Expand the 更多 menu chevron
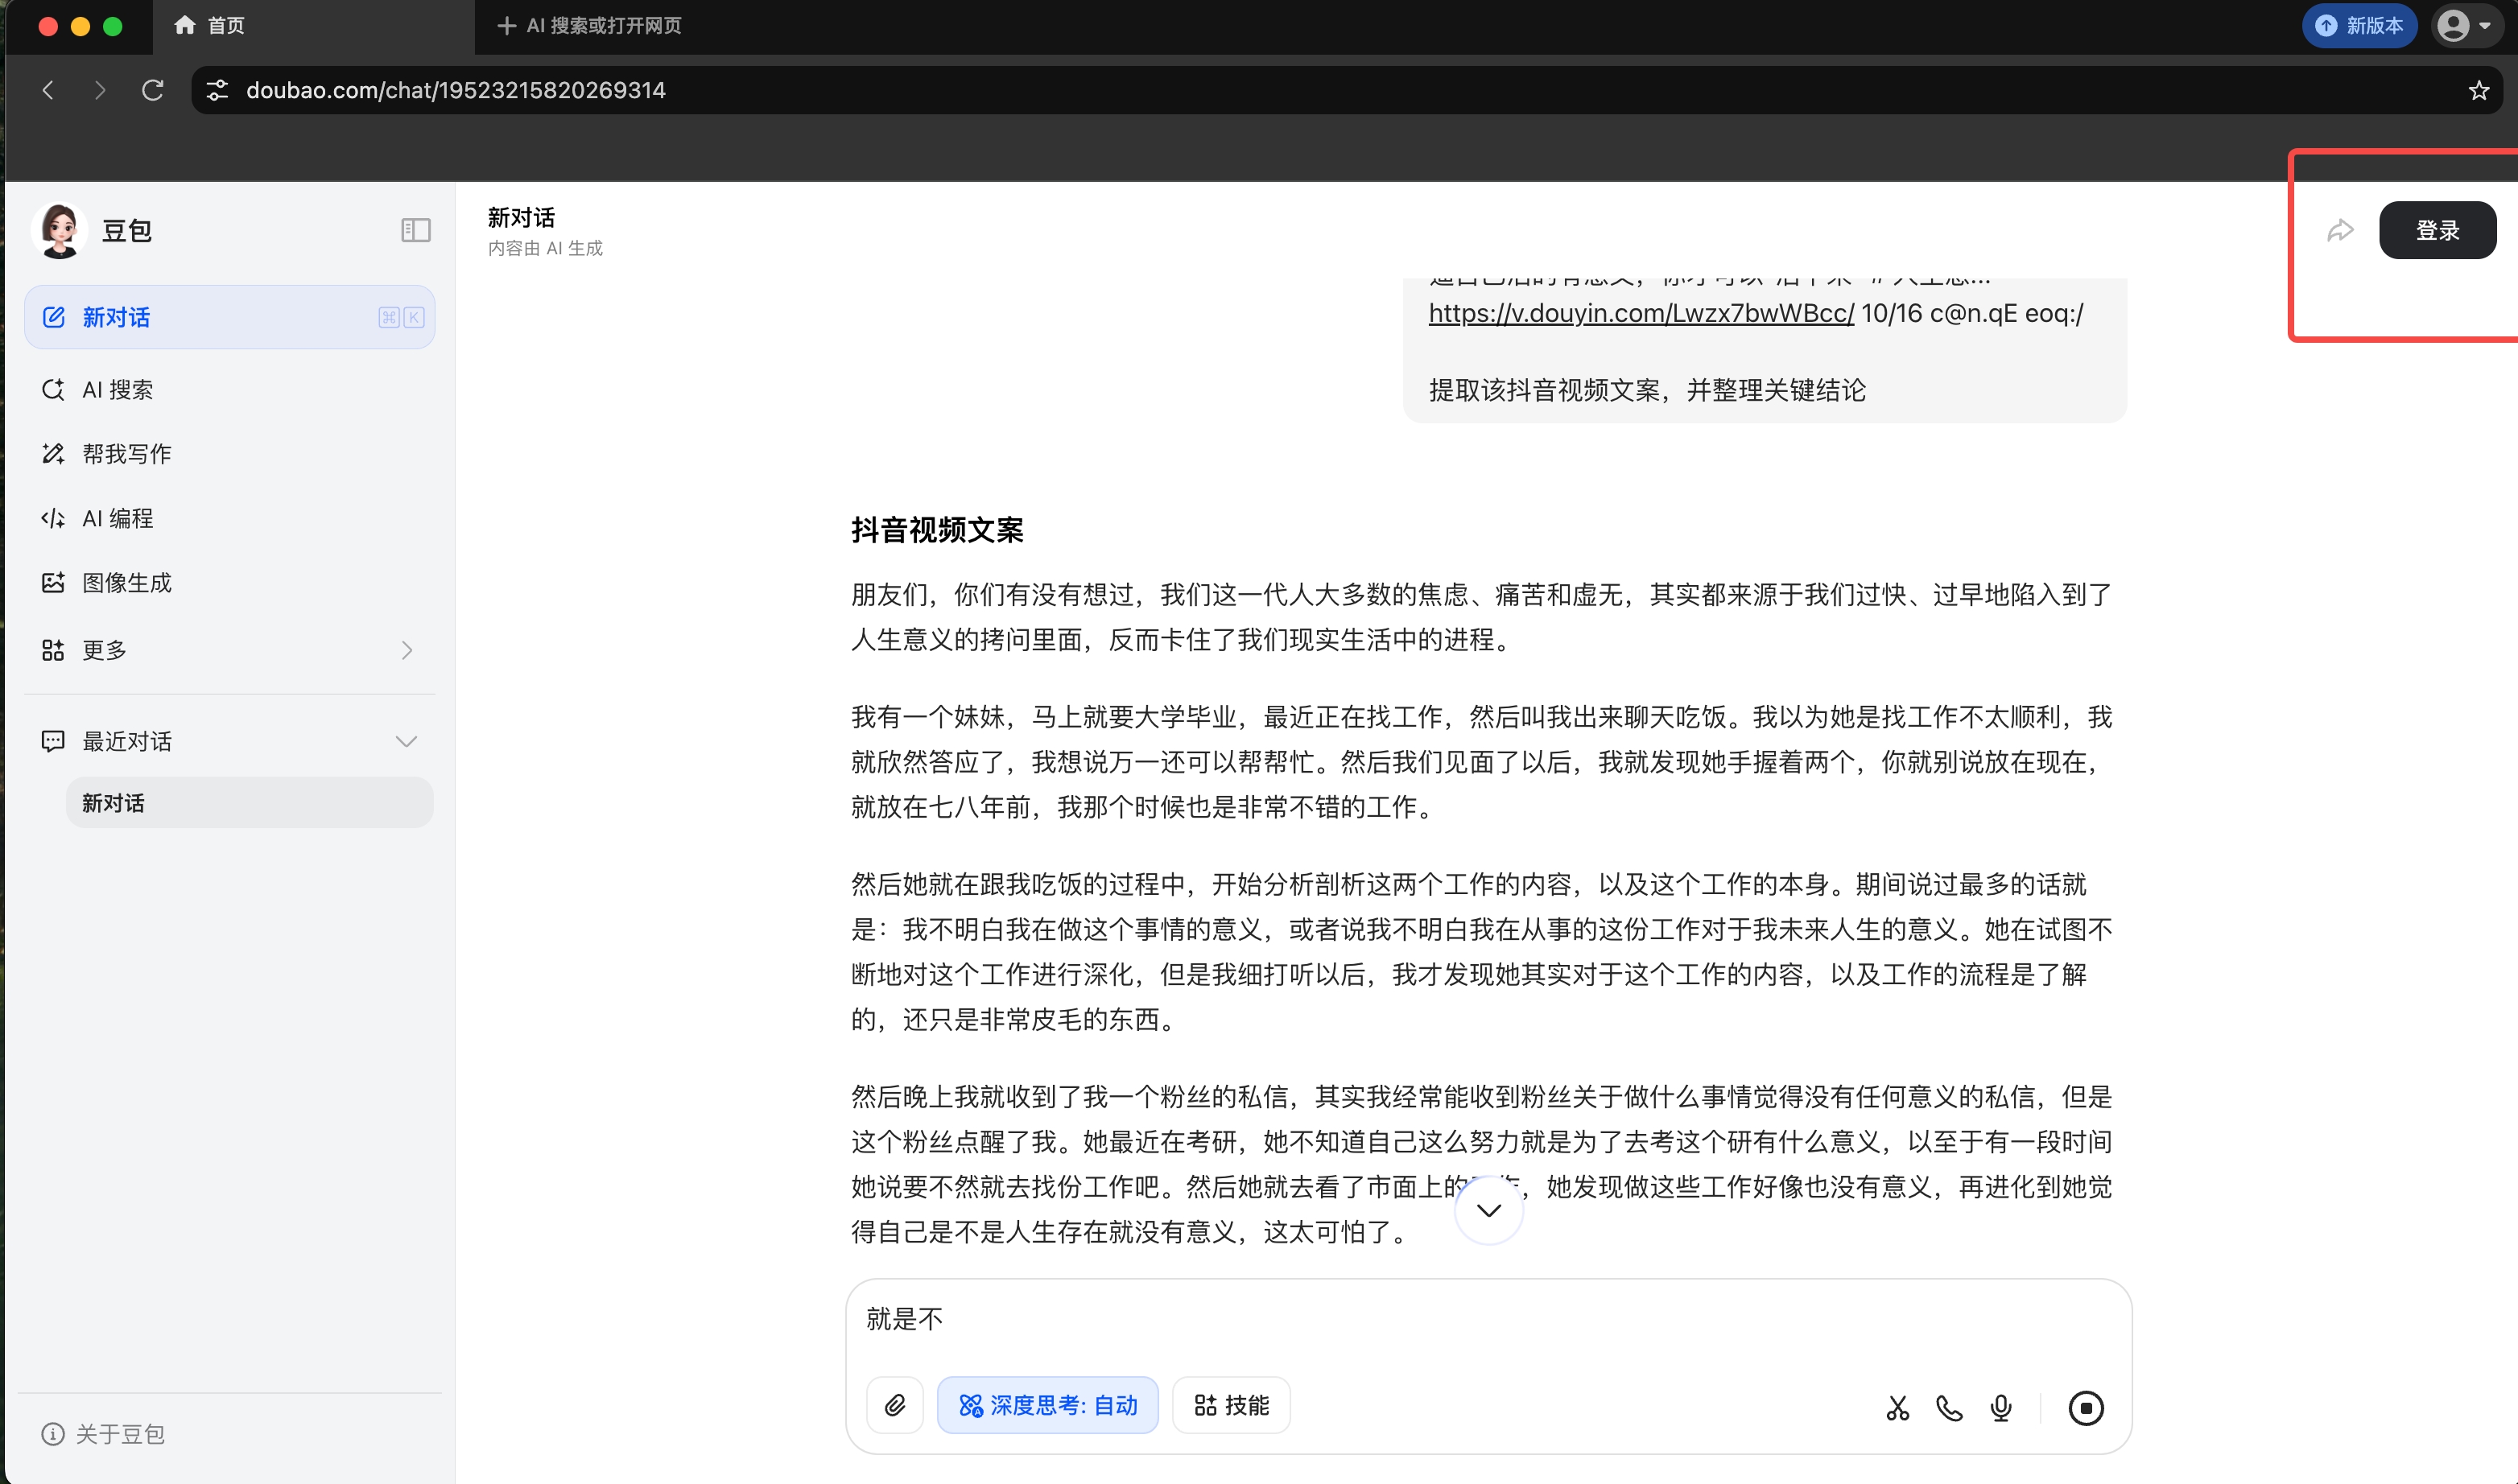2518x1484 pixels. (406, 650)
